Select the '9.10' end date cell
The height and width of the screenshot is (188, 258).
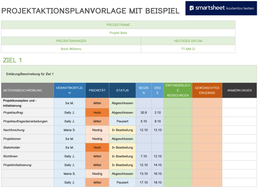click(x=157, y=121)
